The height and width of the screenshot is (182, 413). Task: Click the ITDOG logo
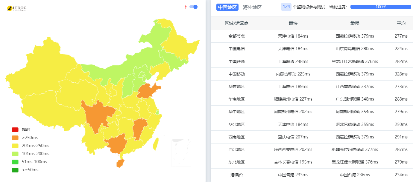tap(17, 8)
